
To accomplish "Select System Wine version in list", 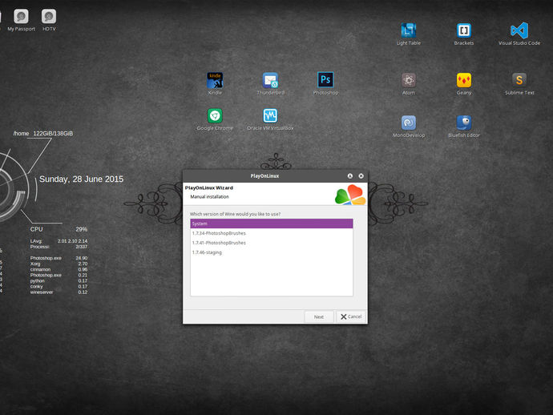I will click(x=272, y=224).
